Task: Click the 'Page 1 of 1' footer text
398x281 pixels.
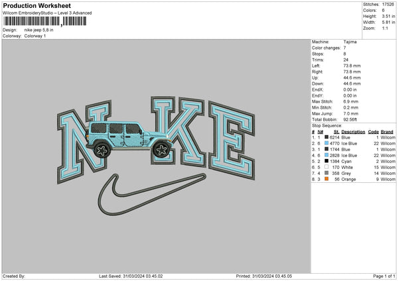Action: (x=384, y=276)
